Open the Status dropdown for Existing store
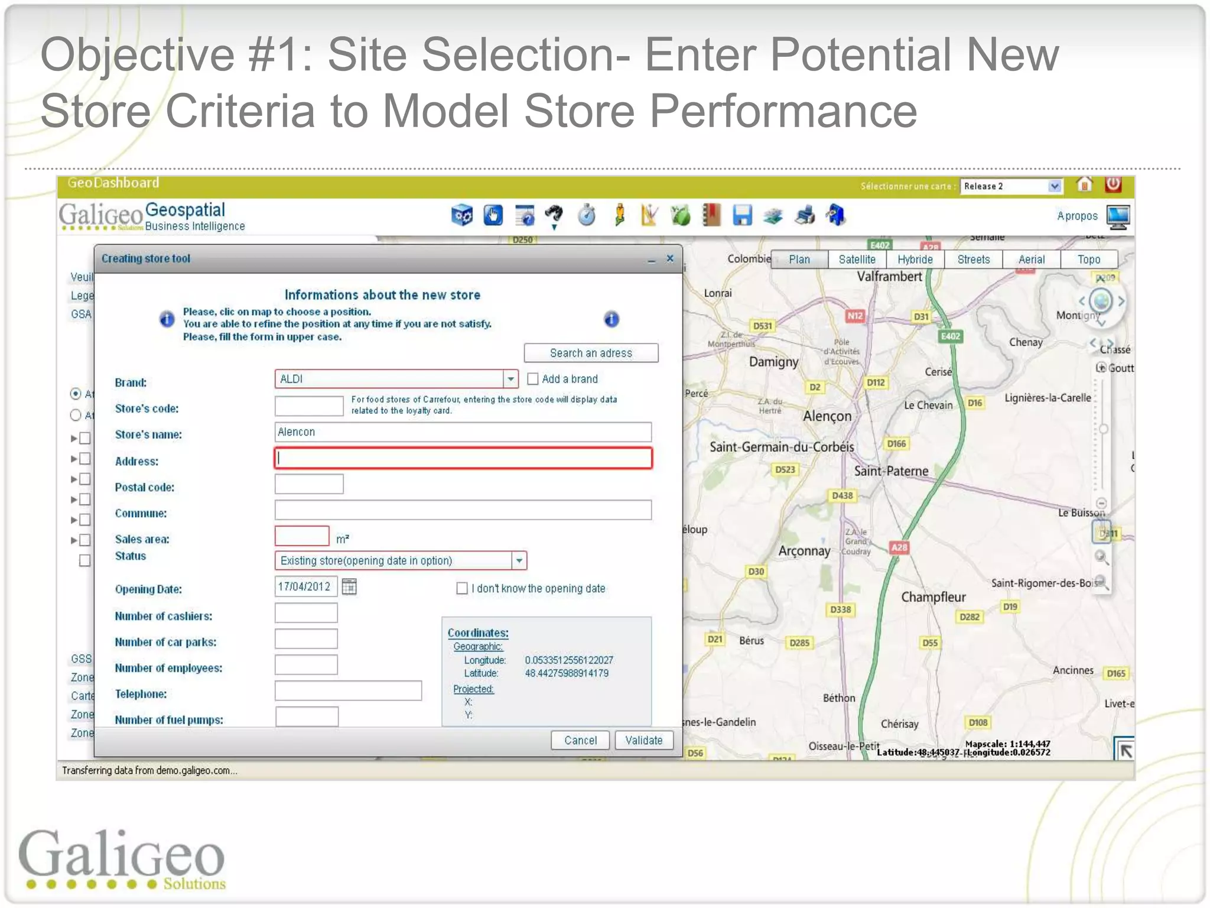Screen dimensions: 1210x908 (519, 560)
